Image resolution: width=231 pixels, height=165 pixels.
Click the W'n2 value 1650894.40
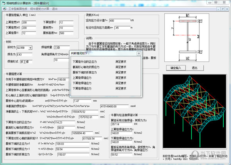(x=82, y=133)
